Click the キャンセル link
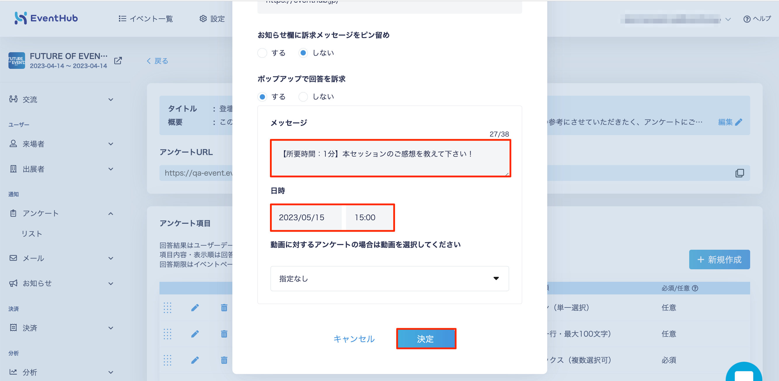 click(354, 339)
